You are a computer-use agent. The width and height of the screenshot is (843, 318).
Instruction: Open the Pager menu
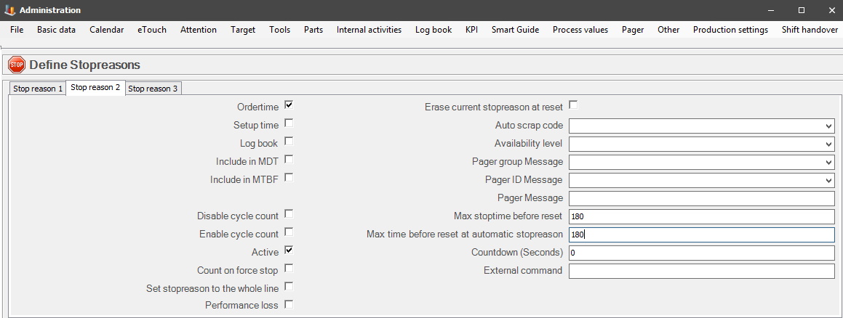pyautogui.click(x=633, y=30)
